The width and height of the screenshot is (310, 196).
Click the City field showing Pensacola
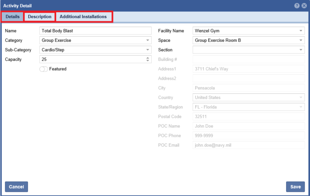[248, 88]
